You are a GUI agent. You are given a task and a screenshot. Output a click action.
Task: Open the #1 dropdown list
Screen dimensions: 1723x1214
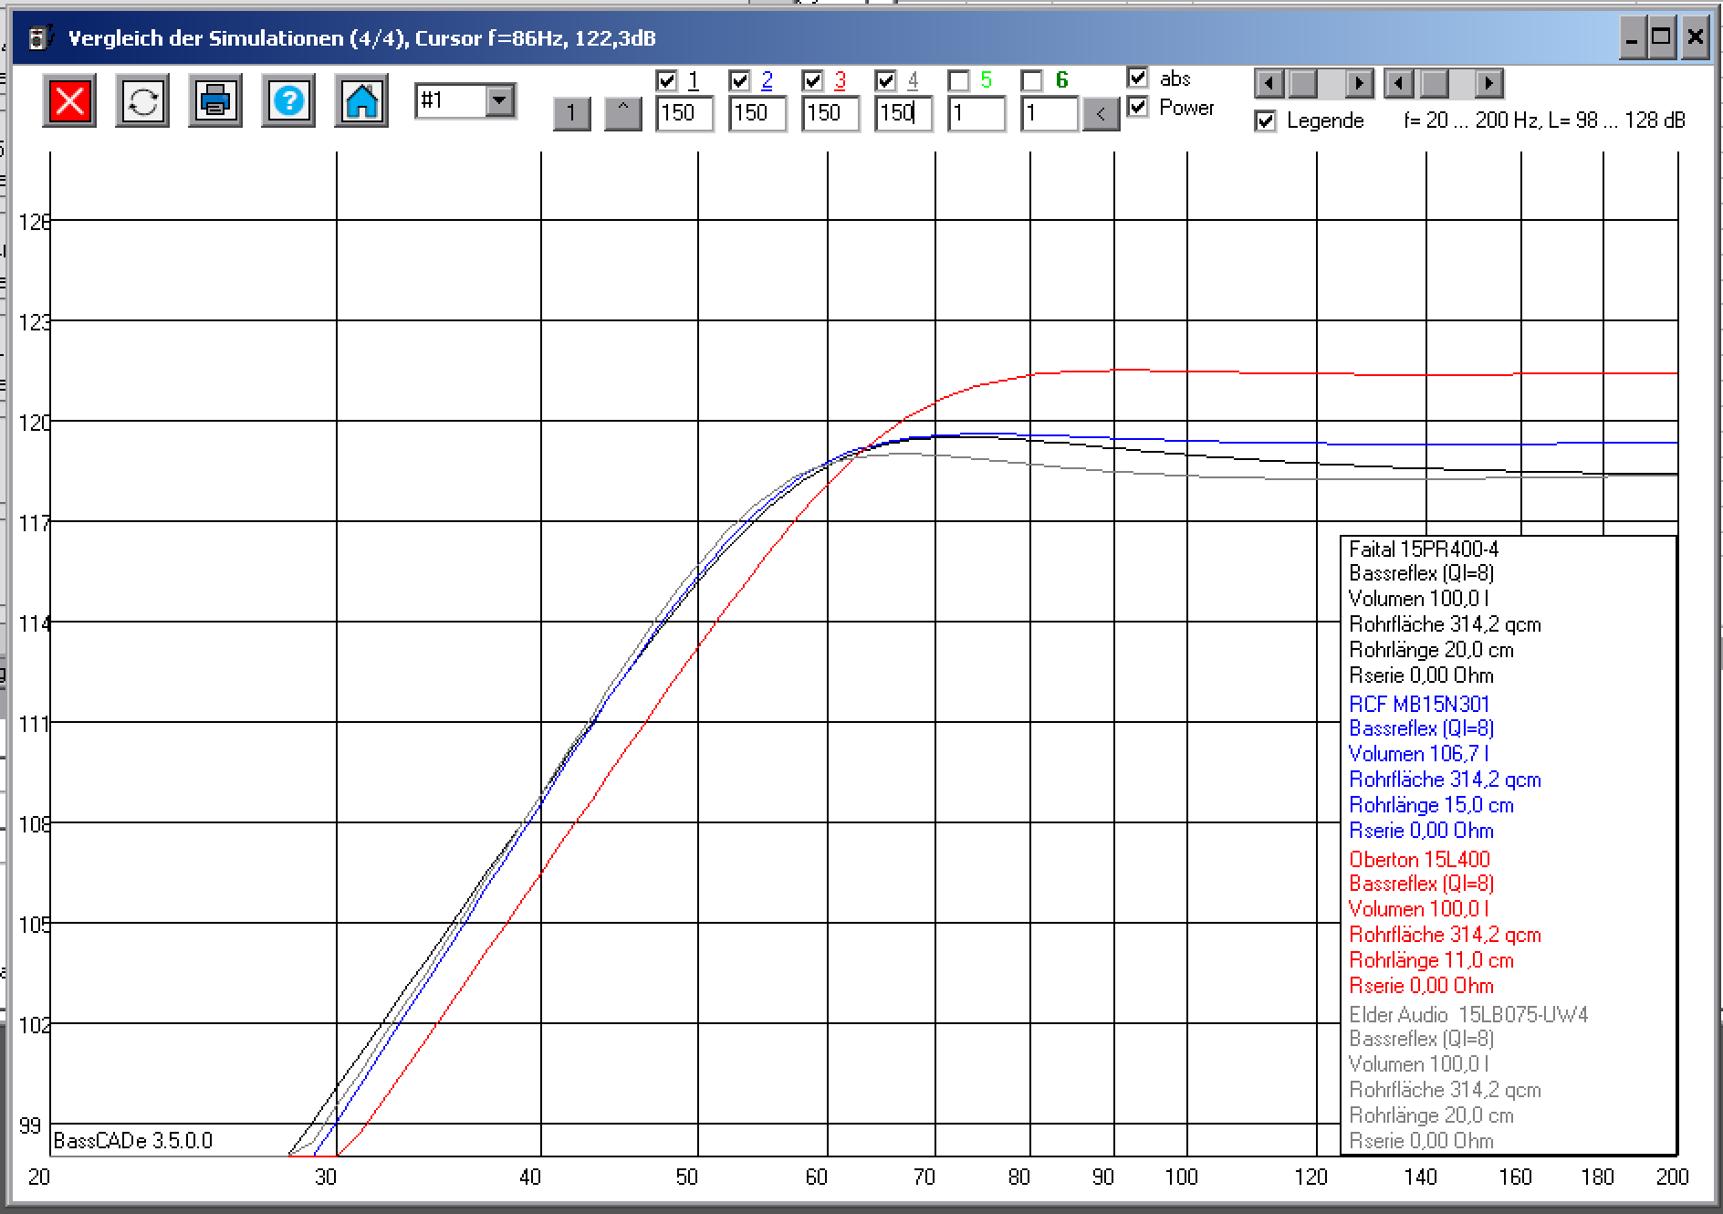[499, 100]
